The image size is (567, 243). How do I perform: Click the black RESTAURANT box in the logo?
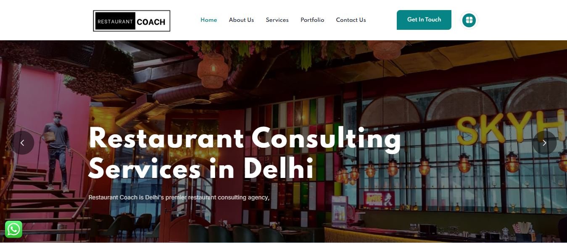point(115,21)
